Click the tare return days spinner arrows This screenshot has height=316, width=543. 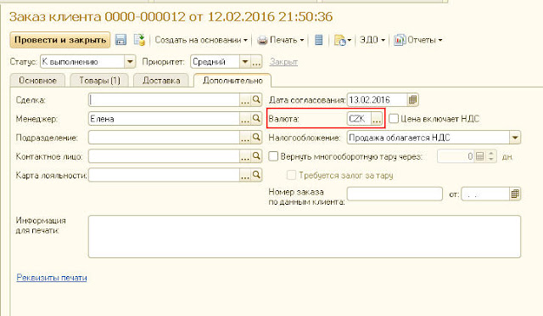click(490, 156)
